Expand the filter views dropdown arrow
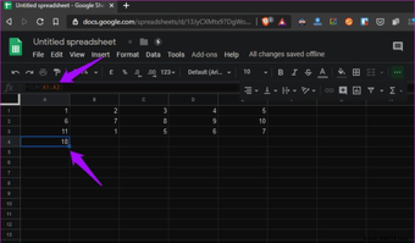The width and height of the screenshot is (415, 243). (381, 91)
